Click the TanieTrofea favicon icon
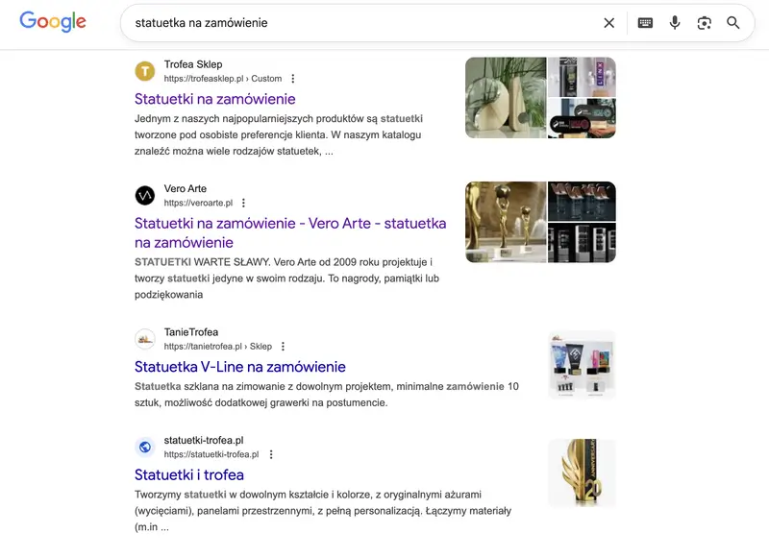This screenshot has width=769, height=557. 145,339
